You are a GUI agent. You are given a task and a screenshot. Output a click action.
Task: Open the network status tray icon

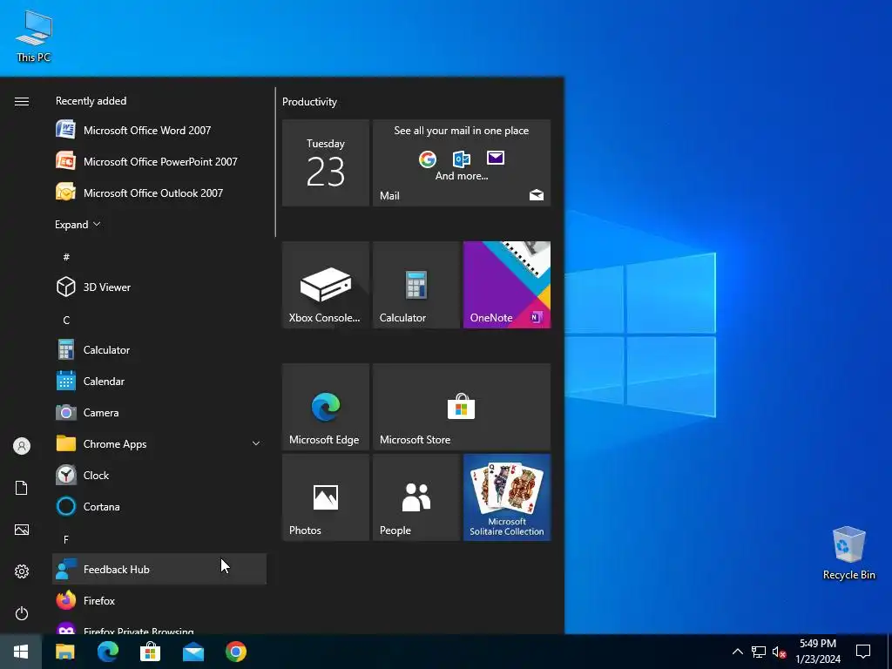759,652
